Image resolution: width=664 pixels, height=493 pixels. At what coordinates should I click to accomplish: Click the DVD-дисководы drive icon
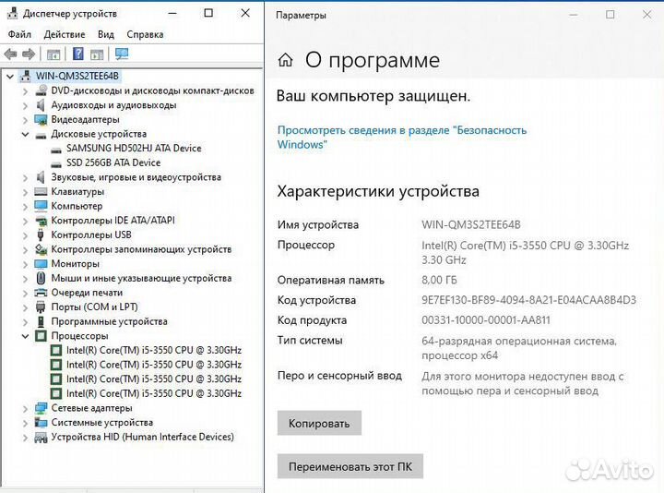(41, 90)
